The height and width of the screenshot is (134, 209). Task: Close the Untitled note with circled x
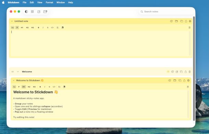click(x=190, y=21)
